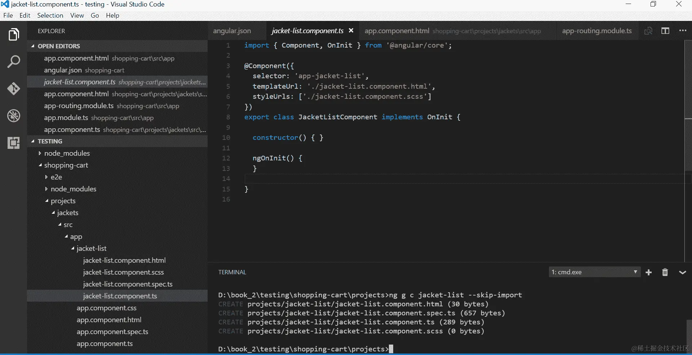
Task: Open app.component.css in file tree
Action: [117, 308]
